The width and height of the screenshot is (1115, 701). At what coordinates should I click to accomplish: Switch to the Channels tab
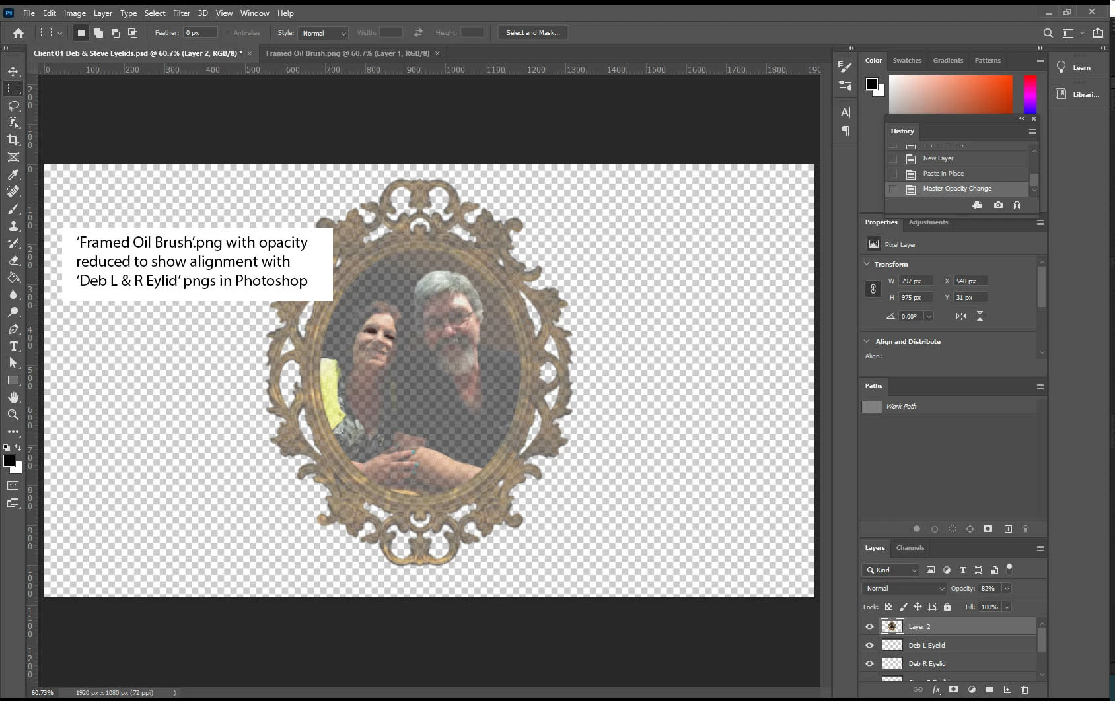pyautogui.click(x=910, y=547)
